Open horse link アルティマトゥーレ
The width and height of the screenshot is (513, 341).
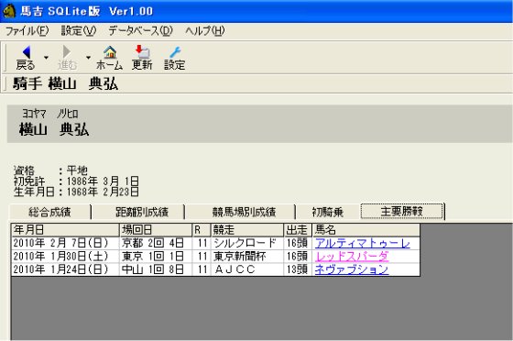(x=363, y=243)
